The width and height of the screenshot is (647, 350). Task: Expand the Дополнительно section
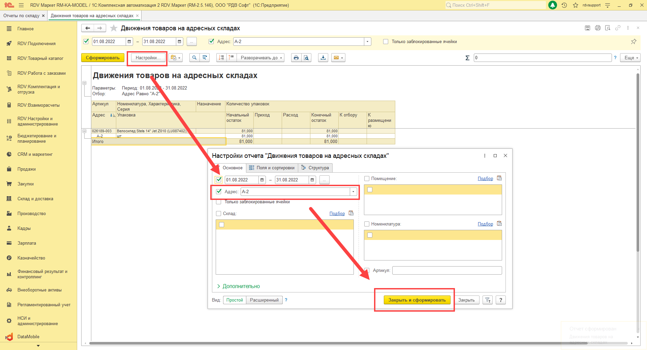pyautogui.click(x=241, y=286)
